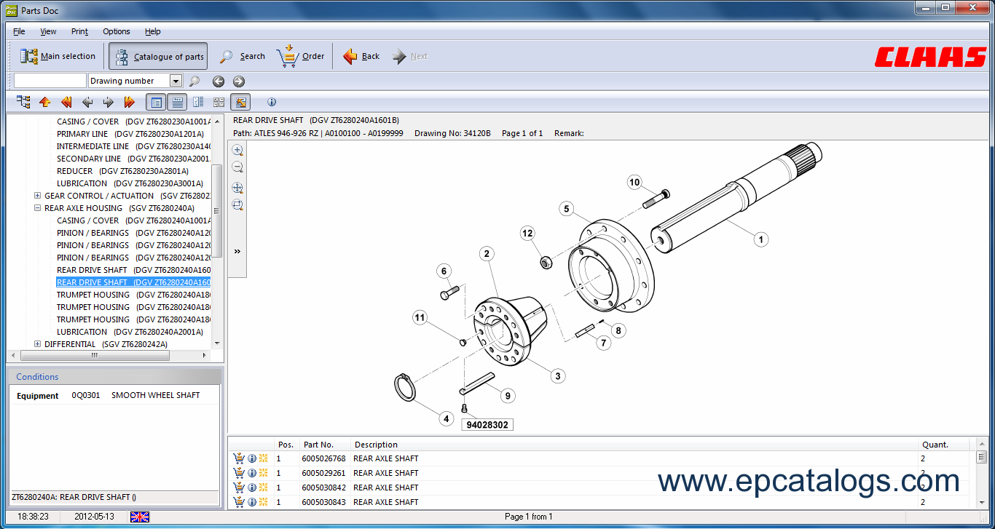Toggle the drawing display button
Image resolution: width=995 pixels, height=529 pixels.
coord(240,102)
